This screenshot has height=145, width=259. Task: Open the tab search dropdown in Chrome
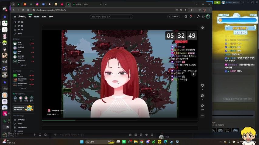pos(13,4)
